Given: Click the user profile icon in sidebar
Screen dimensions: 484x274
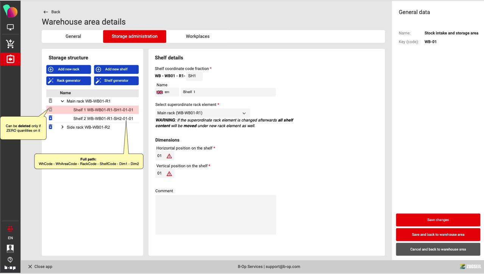Looking at the screenshot, I should [x=10, y=248].
